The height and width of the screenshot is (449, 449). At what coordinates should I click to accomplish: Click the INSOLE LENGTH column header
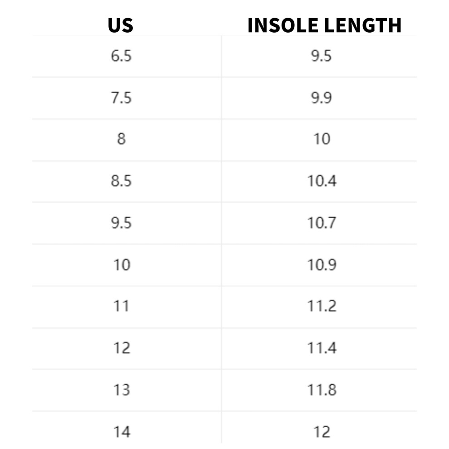[324, 25]
